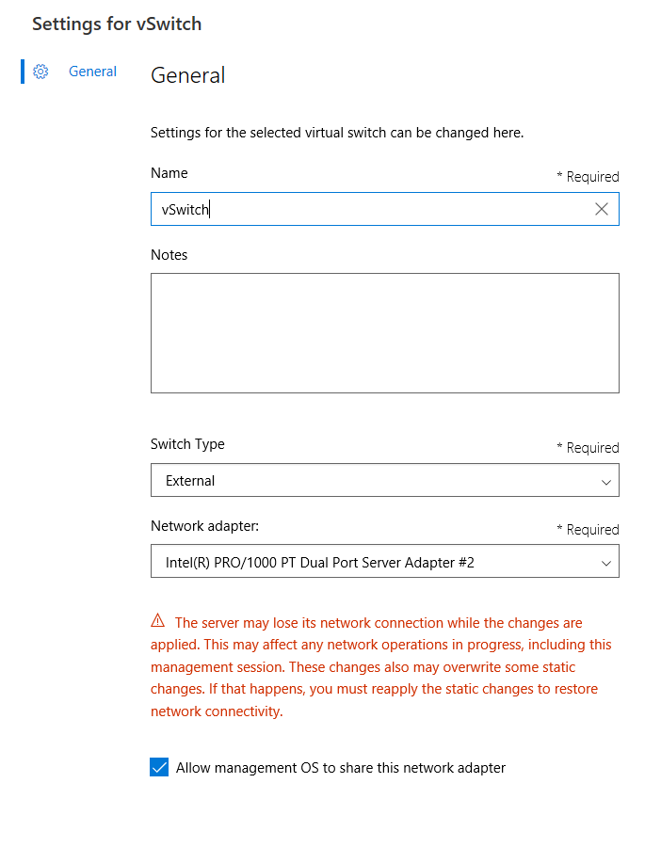Focus the Name input containing vSwitch
Image resolution: width=645 pixels, height=847 pixels.
[384, 209]
